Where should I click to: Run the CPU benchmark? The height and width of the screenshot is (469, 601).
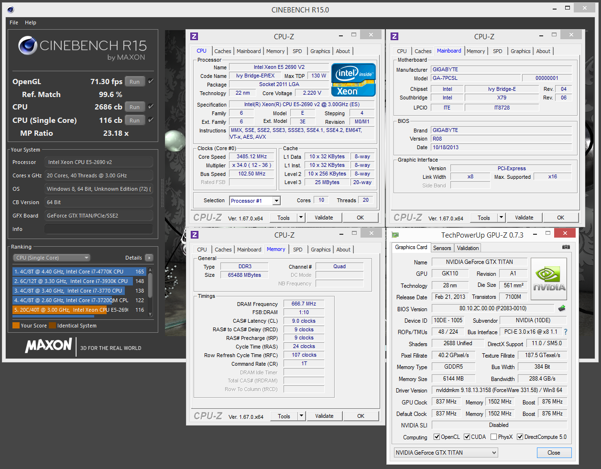point(135,107)
